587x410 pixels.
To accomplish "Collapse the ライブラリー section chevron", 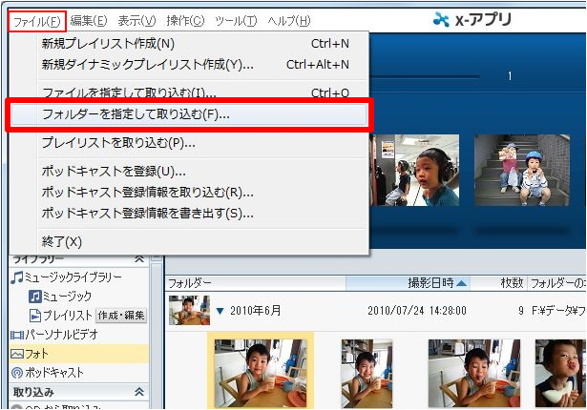I will pyautogui.click(x=139, y=258).
